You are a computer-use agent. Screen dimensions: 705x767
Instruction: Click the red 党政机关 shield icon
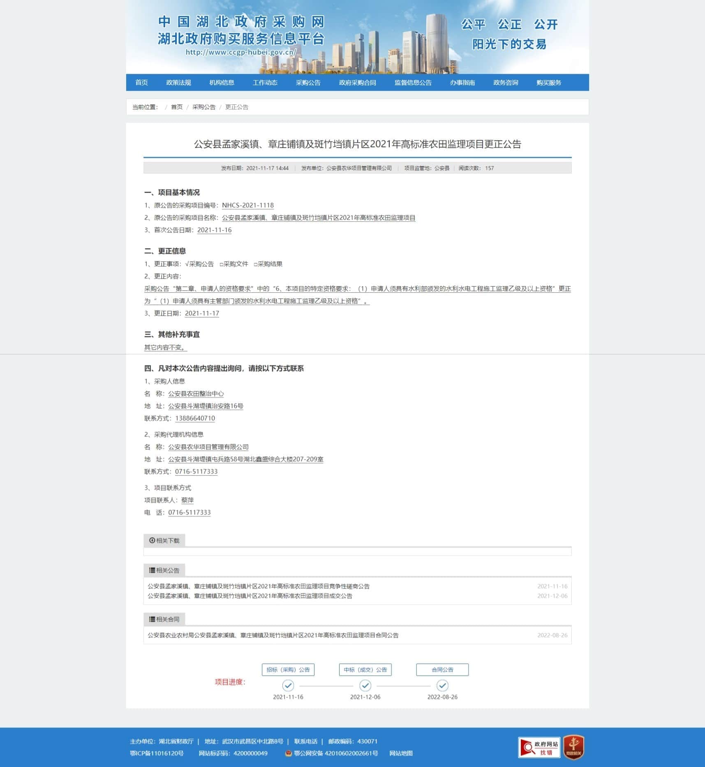click(573, 747)
